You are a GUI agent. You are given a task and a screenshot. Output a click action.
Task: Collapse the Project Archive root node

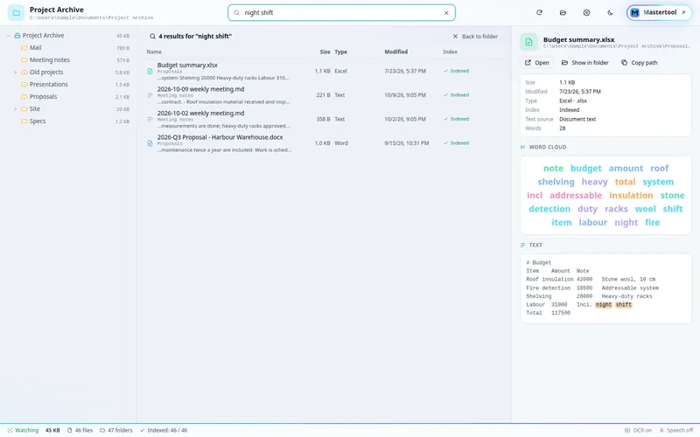pyautogui.click(x=9, y=35)
